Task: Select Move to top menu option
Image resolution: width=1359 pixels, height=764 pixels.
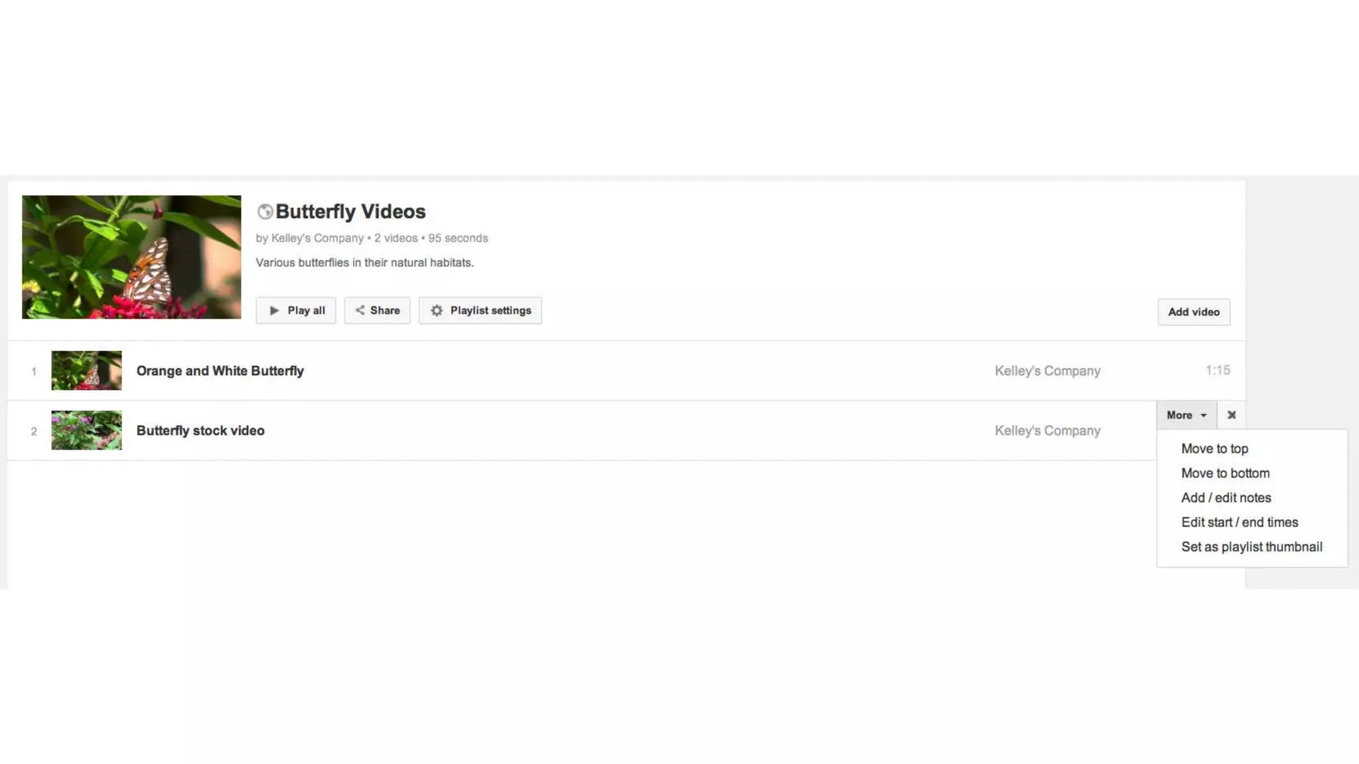Action: click(1214, 449)
